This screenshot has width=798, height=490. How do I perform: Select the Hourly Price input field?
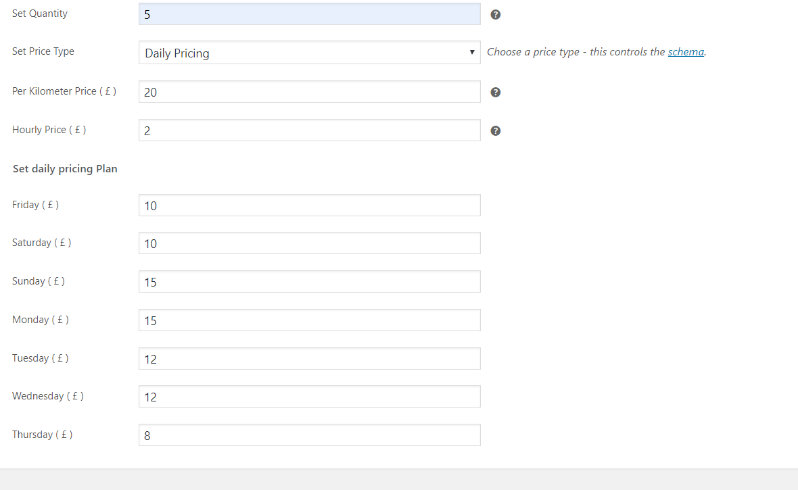point(309,130)
